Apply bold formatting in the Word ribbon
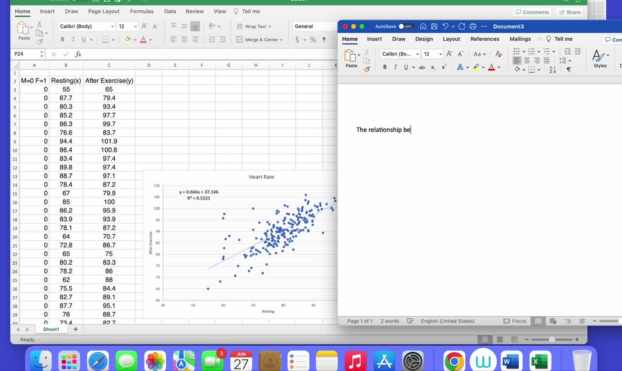The height and width of the screenshot is (371, 622). point(384,66)
